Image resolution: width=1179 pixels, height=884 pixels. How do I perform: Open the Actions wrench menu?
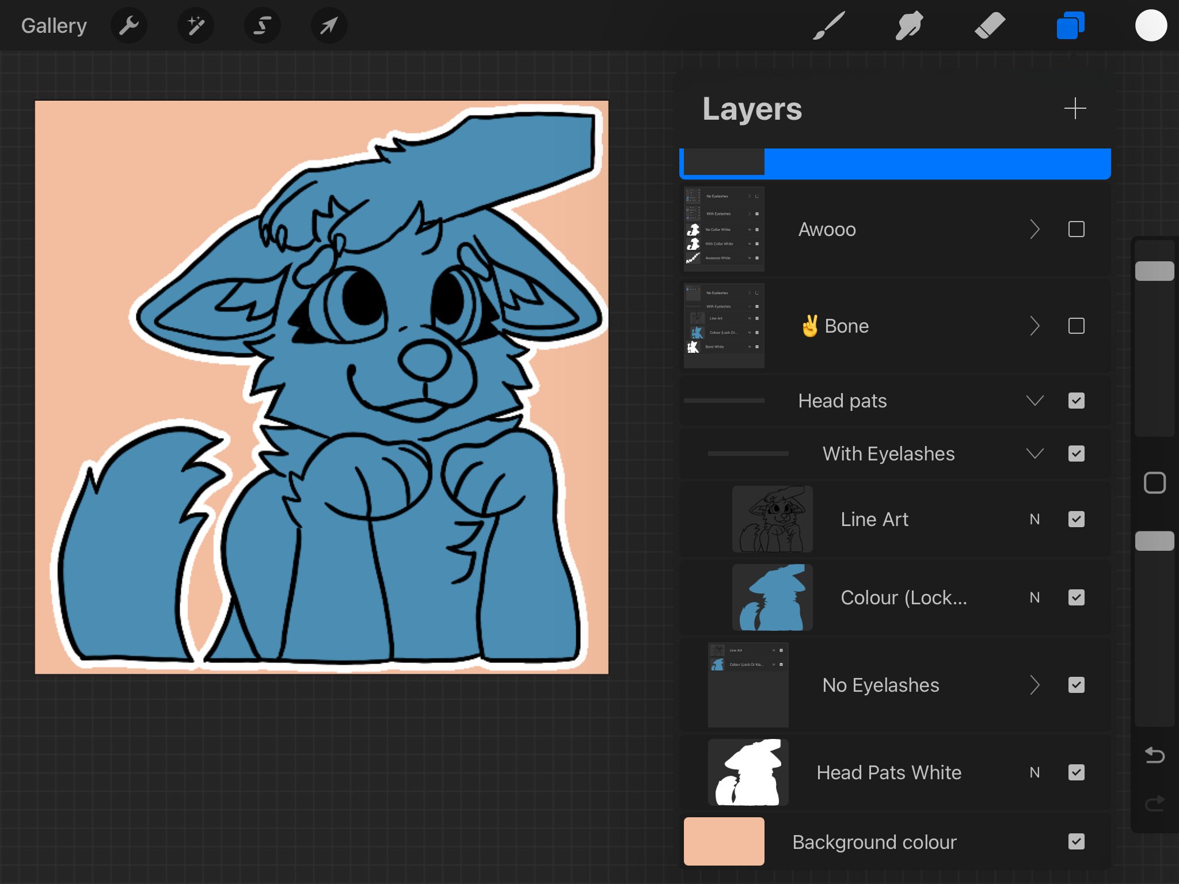pos(129,25)
